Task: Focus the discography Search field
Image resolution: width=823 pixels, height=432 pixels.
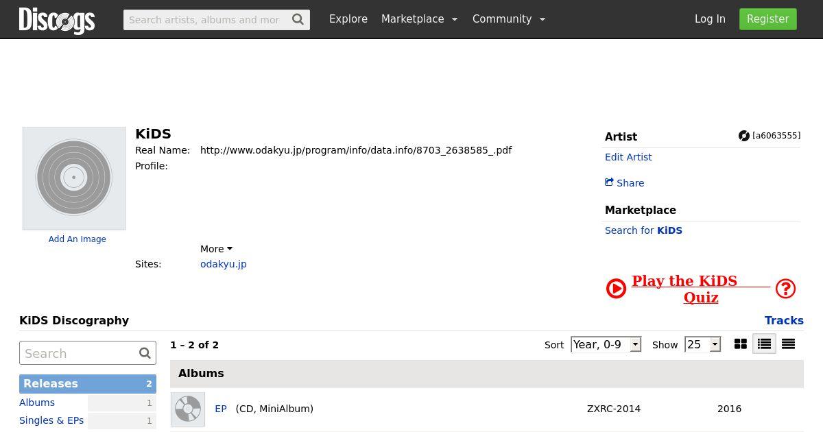Action: [x=78, y=353]
